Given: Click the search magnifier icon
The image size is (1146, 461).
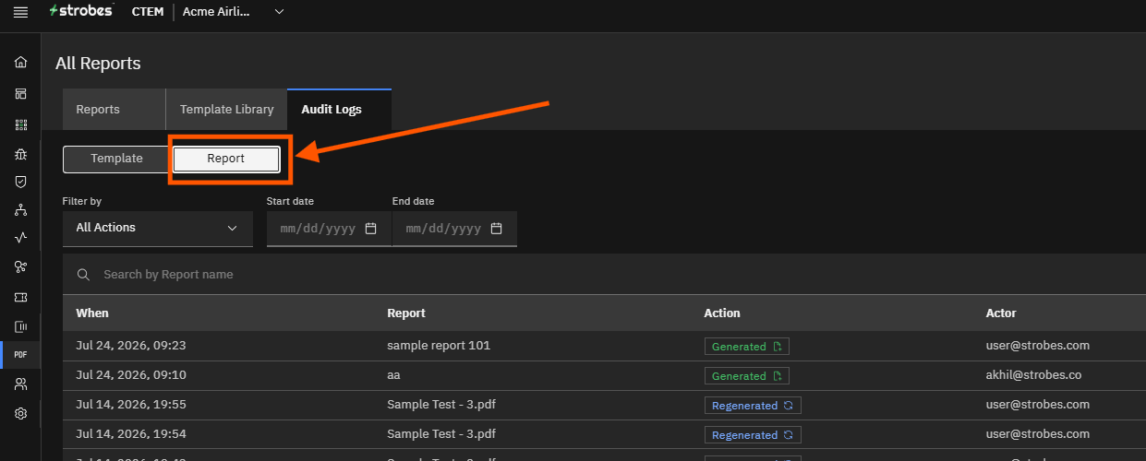Looking at the screenshot, I should [x=83, y=275].
